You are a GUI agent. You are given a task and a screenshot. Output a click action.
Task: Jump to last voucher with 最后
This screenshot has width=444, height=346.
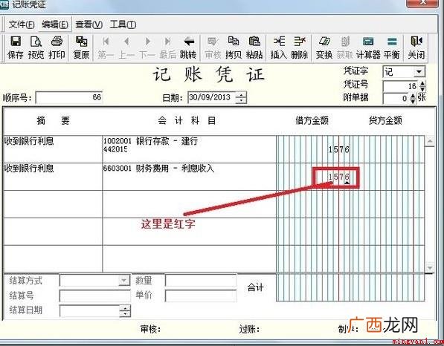[x=167, y=48]
